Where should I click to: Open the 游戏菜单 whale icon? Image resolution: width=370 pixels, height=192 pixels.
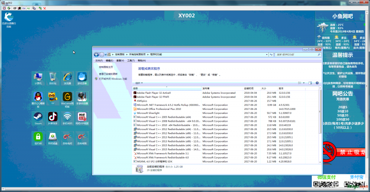[x=82, y=79]
